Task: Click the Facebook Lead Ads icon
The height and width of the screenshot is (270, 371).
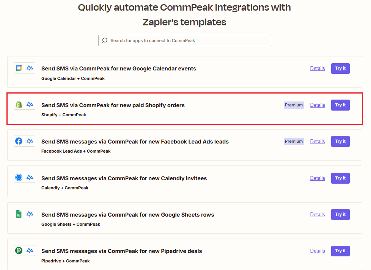Action: [x=19, y=141]
